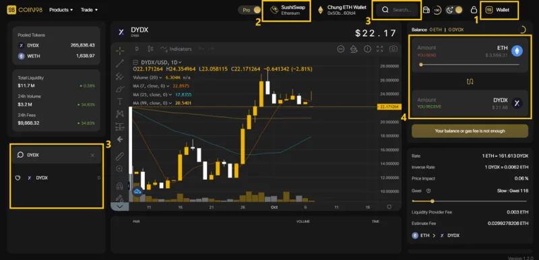Open the Products dropdown menu

(x=61, y=10)
